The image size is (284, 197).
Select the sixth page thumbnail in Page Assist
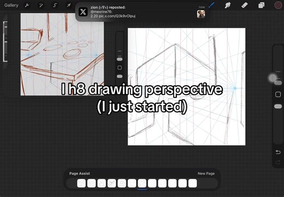[x=132, y=183]
